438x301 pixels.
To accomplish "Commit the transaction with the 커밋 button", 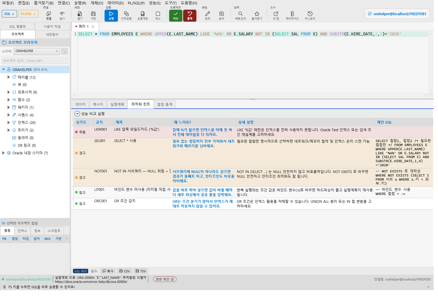I will [x=176, y=15].
